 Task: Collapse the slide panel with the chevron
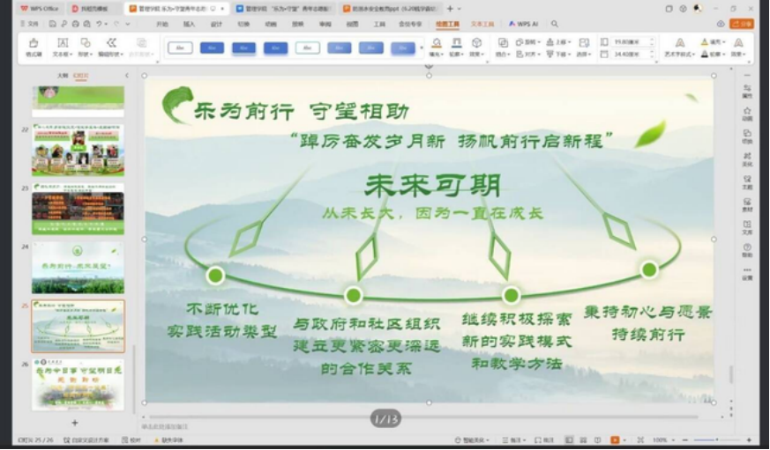(127, 76)
